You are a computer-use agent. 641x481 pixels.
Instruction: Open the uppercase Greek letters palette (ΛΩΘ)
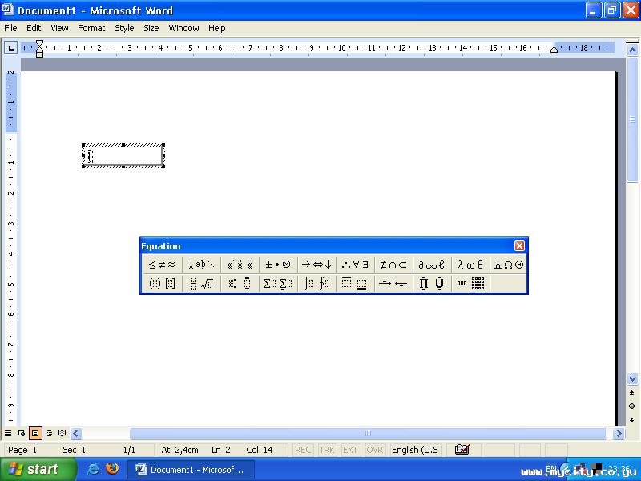tap(509, 265)
